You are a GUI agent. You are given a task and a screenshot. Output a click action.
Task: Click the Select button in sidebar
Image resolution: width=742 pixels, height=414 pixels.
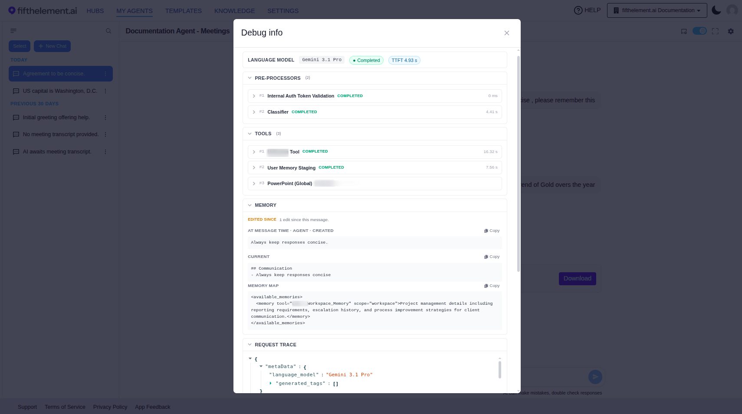(x=20, y=46)
